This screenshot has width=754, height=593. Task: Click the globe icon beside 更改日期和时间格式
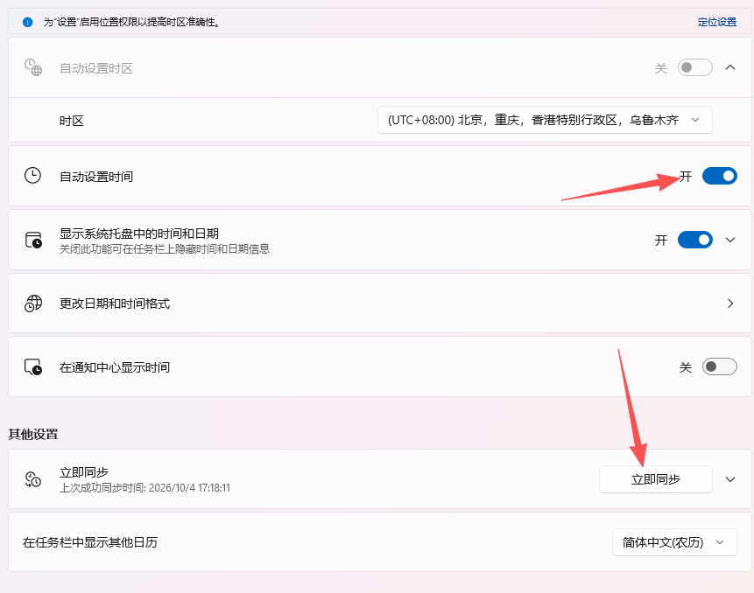point(33,303)
